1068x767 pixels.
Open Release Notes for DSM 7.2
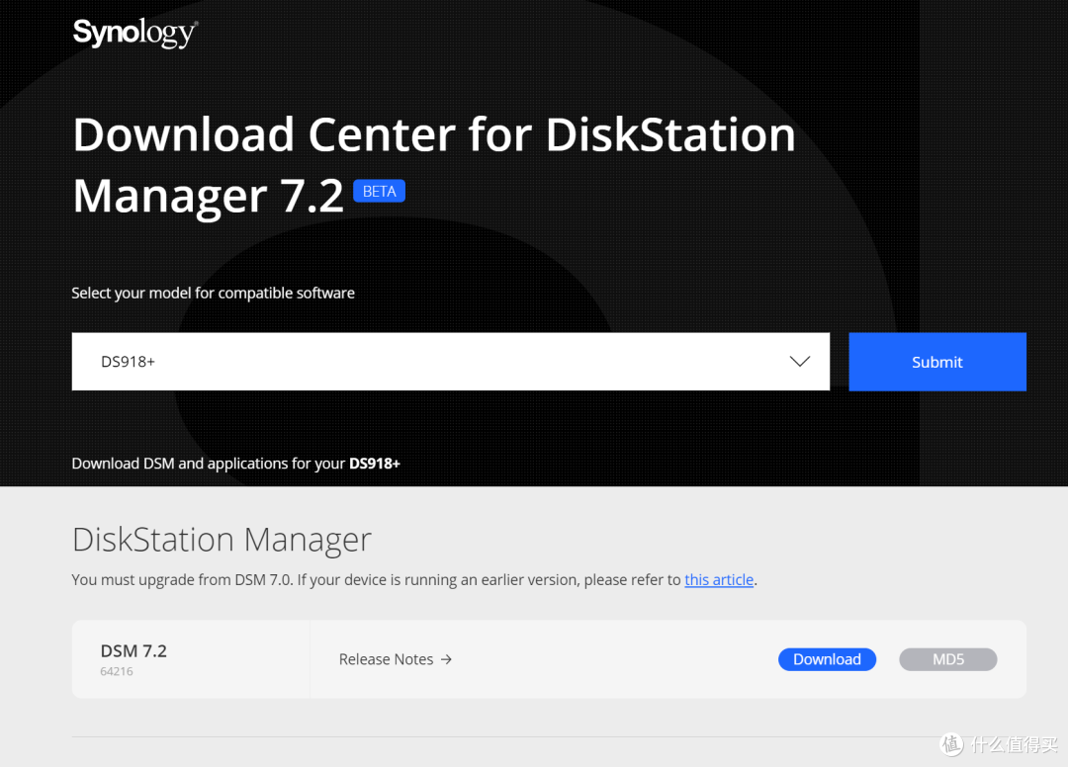pyautogui.click(x=395, y=659)
